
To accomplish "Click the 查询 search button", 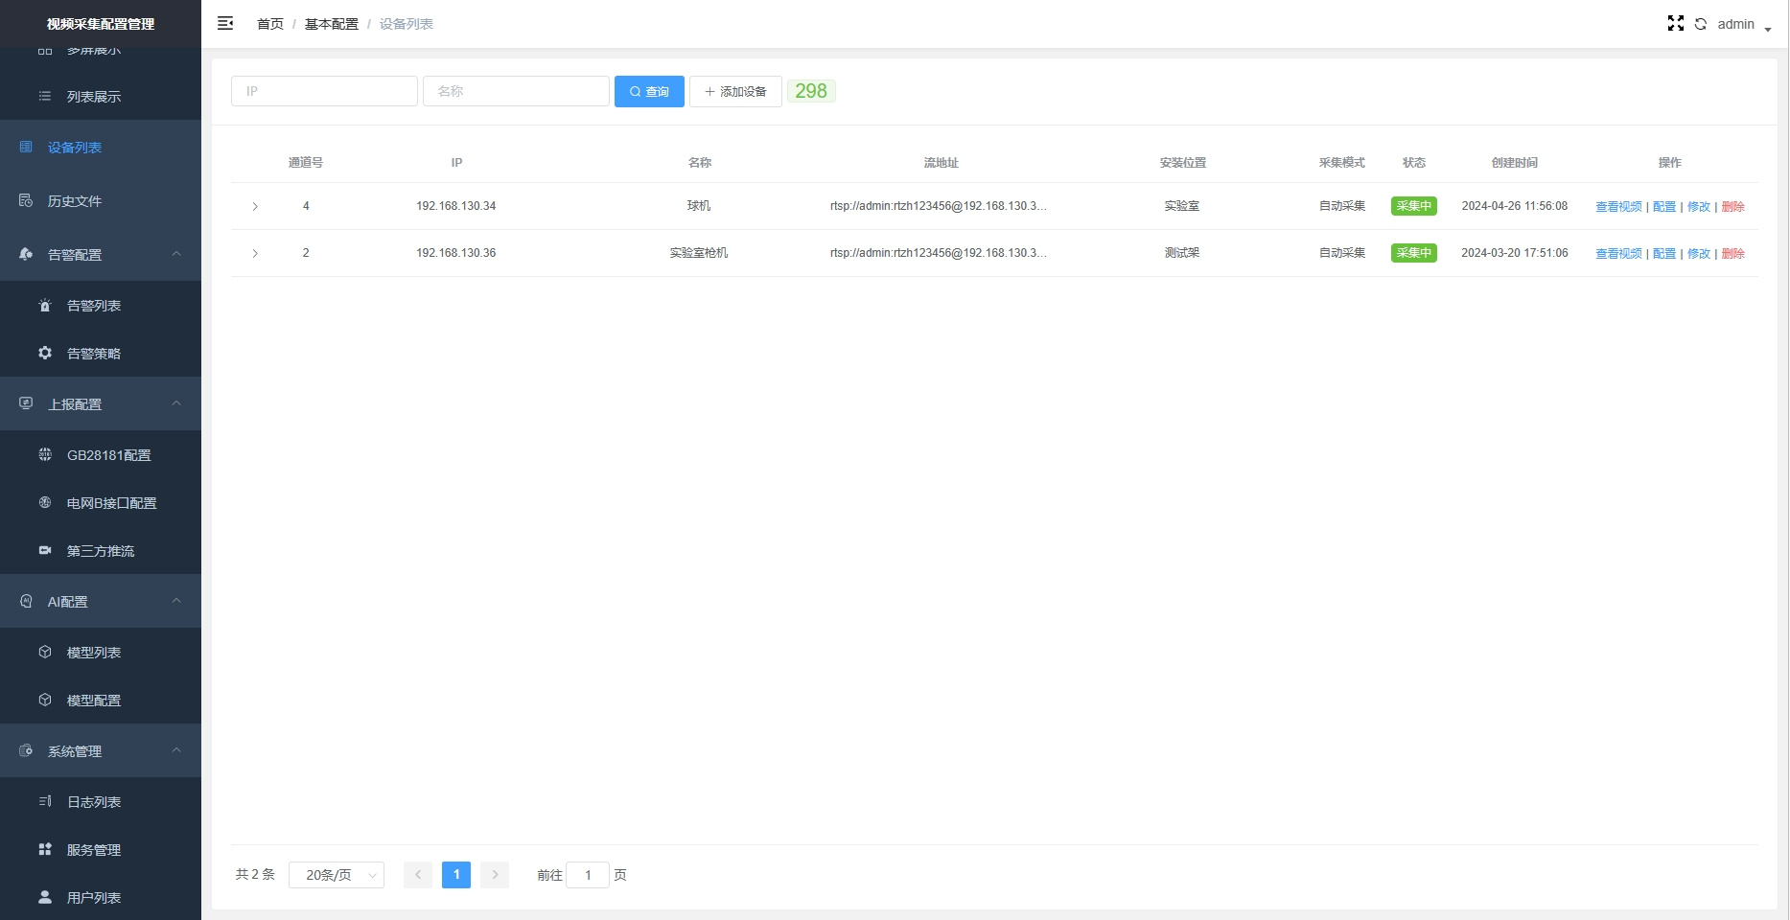I will [649, 91].
